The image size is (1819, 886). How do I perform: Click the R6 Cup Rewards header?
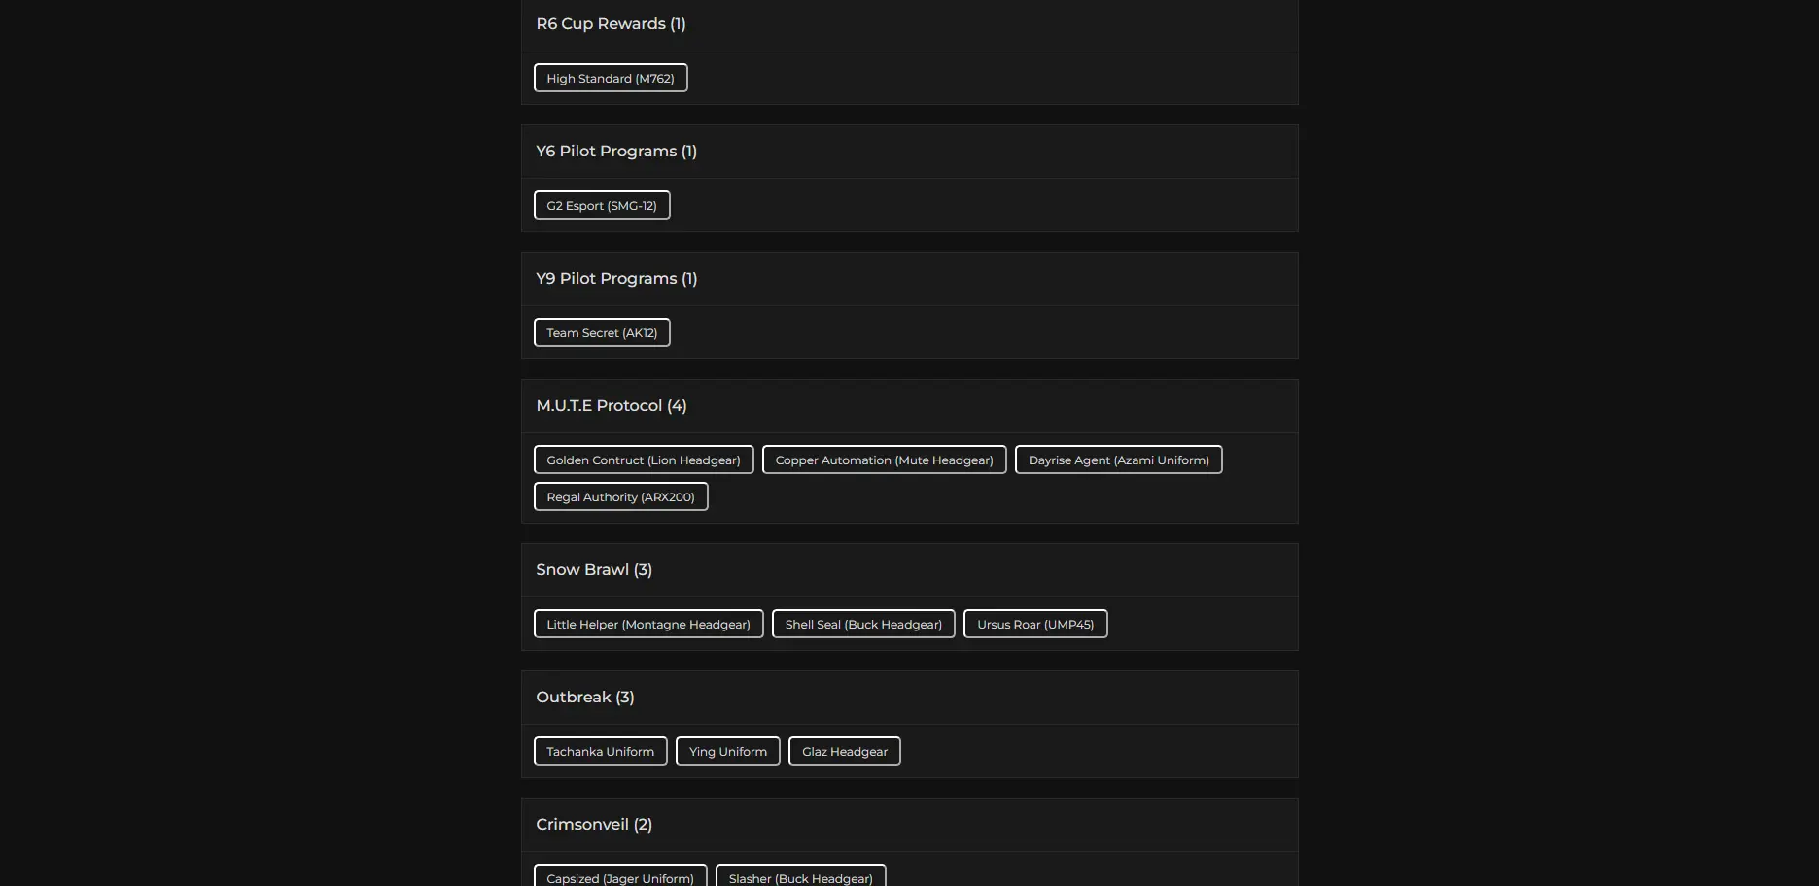click(611, 24)
